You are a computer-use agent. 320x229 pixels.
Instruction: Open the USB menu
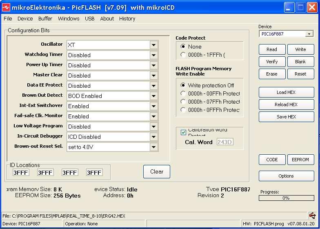tap(90, 19)
